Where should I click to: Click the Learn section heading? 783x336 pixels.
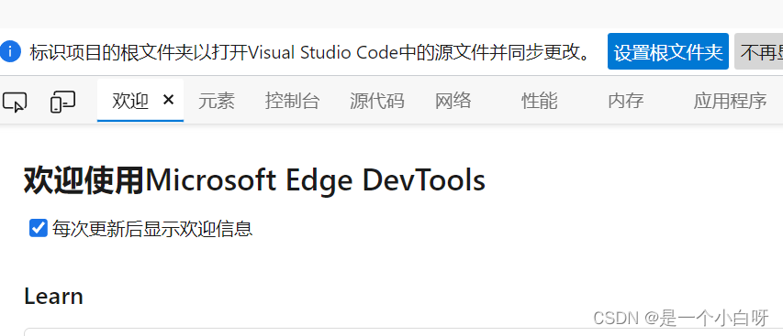pos(53,297)
